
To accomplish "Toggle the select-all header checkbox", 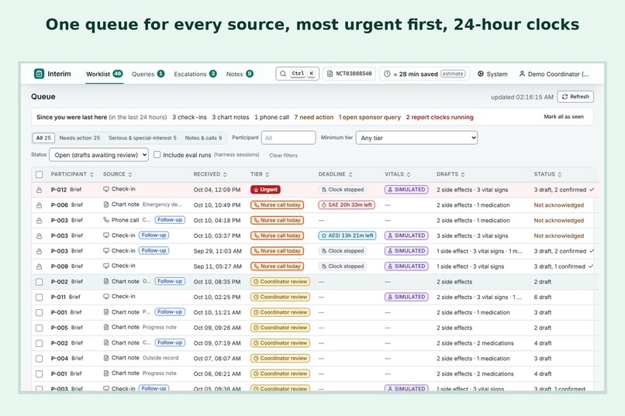I will 39,174.
